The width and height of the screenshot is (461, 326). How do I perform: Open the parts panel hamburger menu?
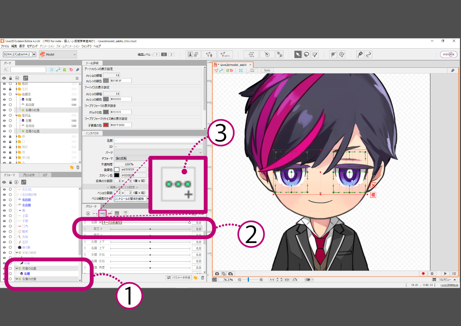point(77,78)
